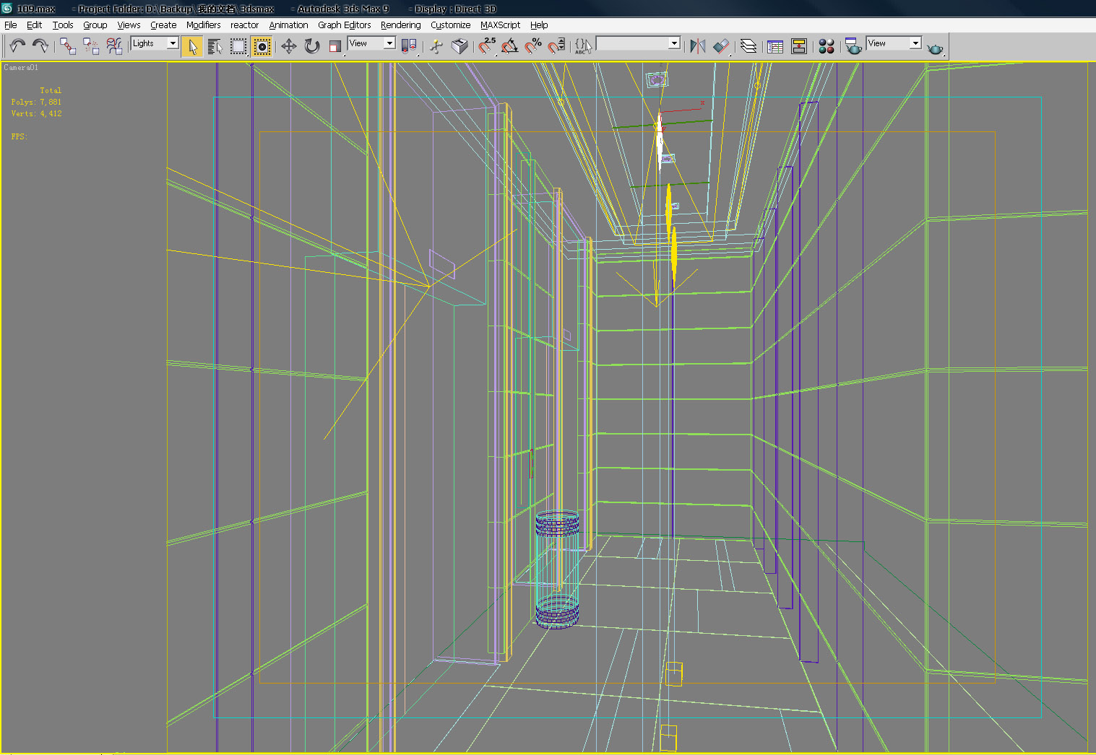Click the Rectangular Selection Region icon

(238, 46)
